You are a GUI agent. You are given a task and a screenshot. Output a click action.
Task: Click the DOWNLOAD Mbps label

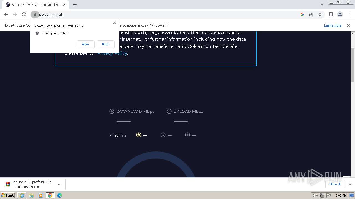[135, 111]
